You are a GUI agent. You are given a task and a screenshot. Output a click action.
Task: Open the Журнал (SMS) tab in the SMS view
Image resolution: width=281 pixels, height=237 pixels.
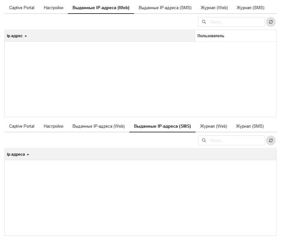pos(250,126)
